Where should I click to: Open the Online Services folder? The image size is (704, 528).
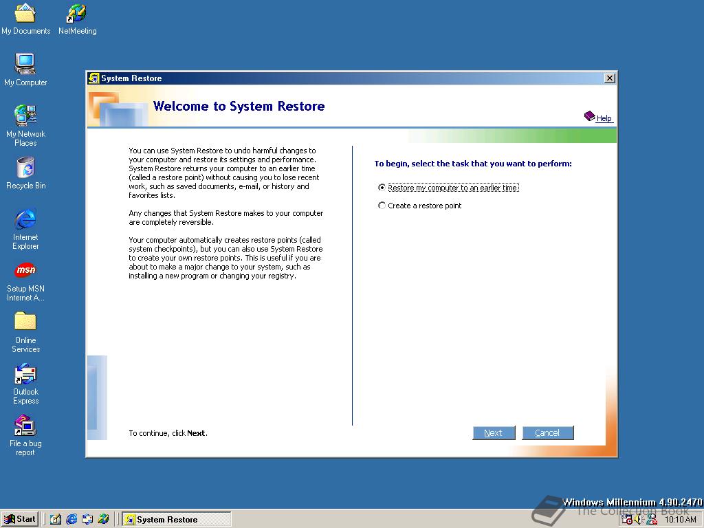pos(25,332)
